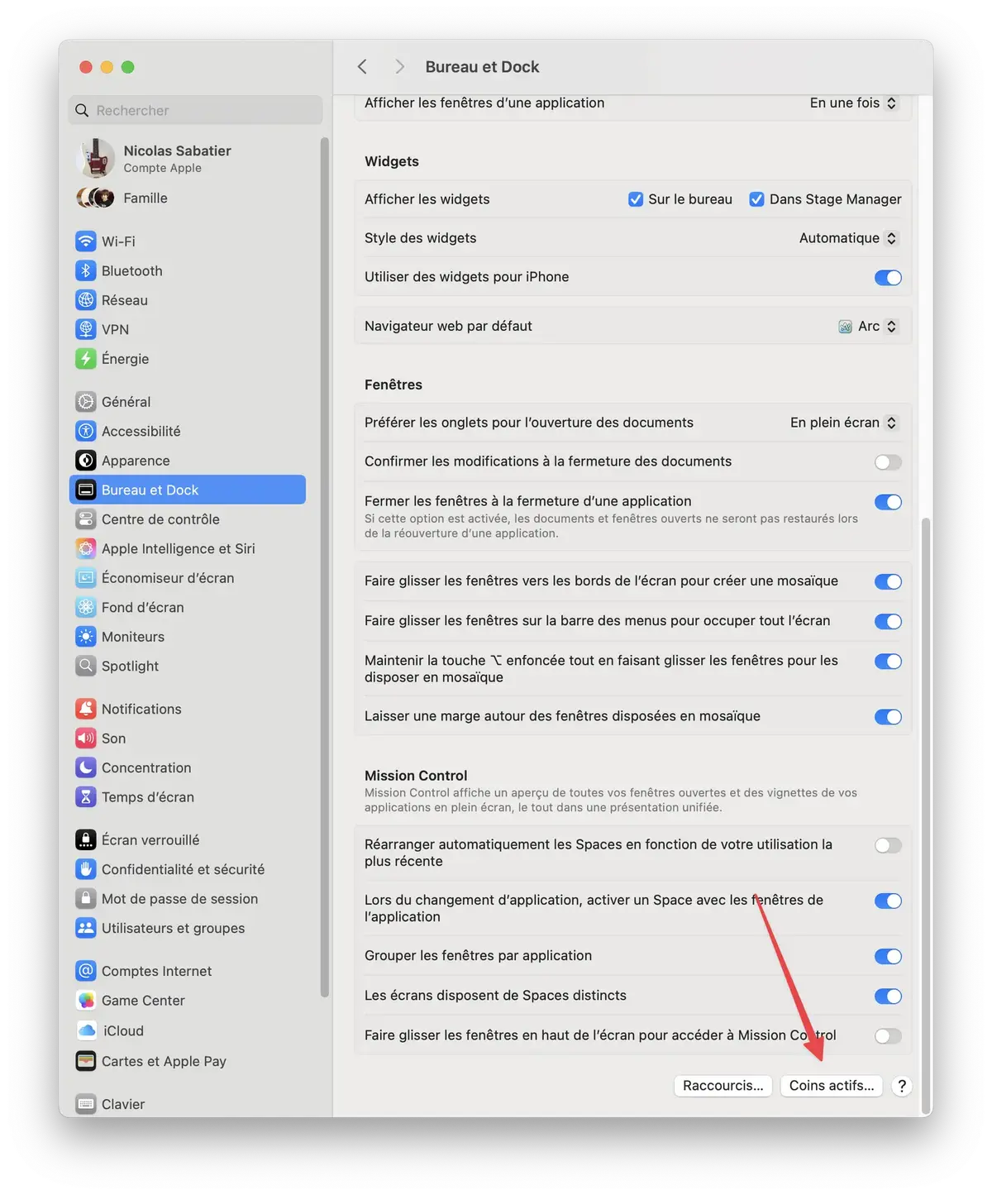Select the Bluetooth sidebar icon
The width and height of the screenshot is (992, 1195).
pos(87,270)
